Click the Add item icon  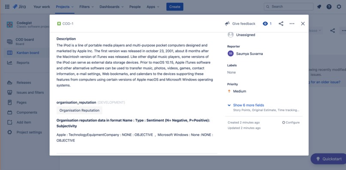(x=10, y=122)
